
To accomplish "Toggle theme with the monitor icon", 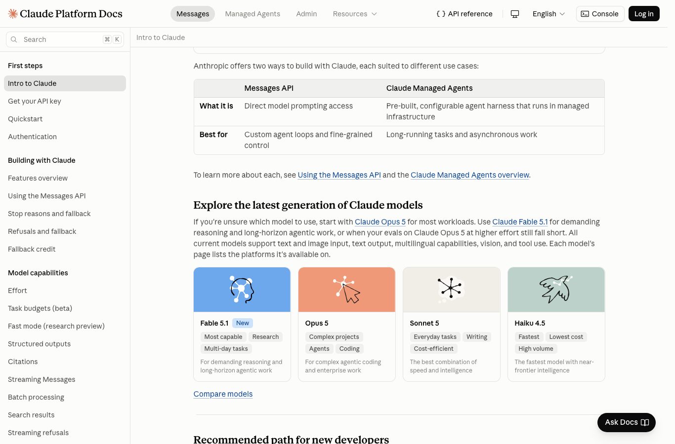I will [x=515, y=14].
